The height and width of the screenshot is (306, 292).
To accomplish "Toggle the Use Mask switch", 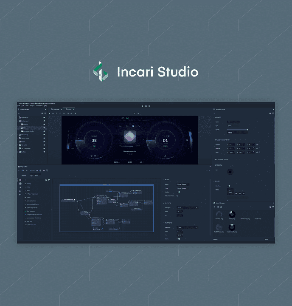I will pyautogui.click(x=229, y=186).
